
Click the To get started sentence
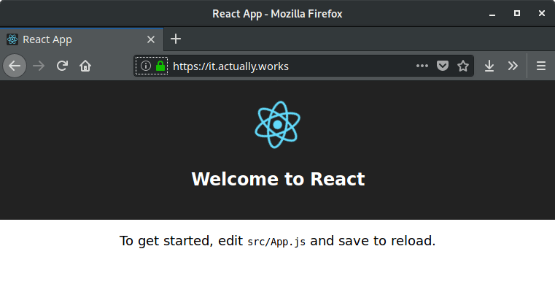coord(277,241)
